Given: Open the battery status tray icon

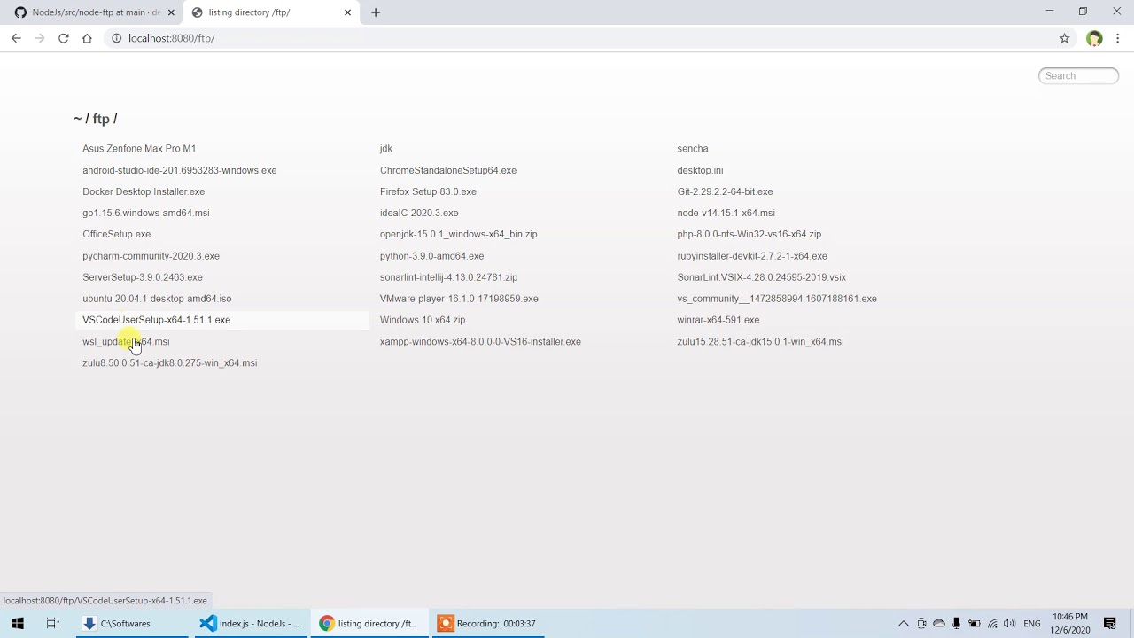Looking at the screenshot, I should click(974, 623).
